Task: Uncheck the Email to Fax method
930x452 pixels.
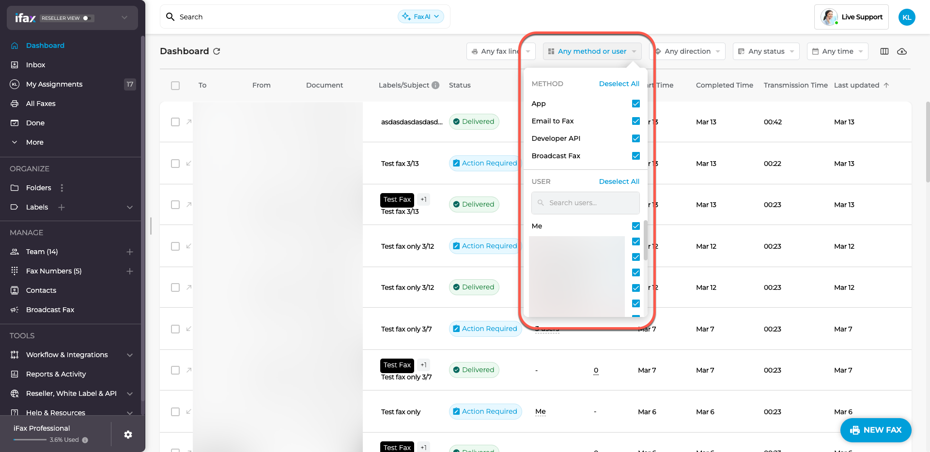Action: coord(635,121)
